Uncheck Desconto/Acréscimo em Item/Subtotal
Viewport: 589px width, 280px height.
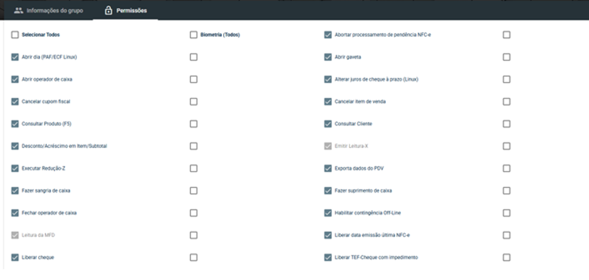click(x=14, y=146)
